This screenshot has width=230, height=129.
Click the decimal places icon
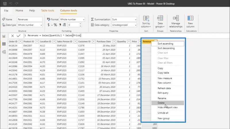pyautogui.click(x=64, y=25)
